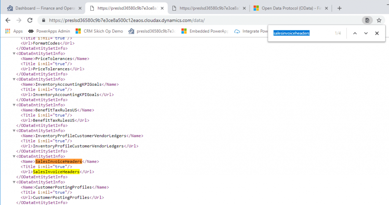
Task: Collapse the InventoryAccountingKPIGoals entity node
Action: tap(14, 79)
